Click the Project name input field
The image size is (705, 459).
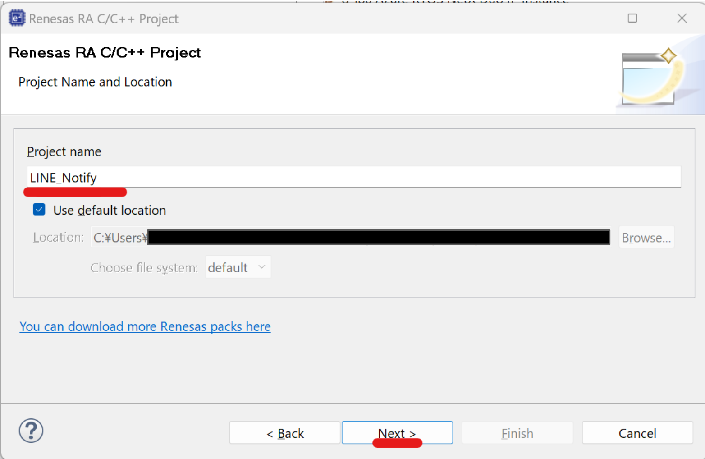click(x=354, y=177)
